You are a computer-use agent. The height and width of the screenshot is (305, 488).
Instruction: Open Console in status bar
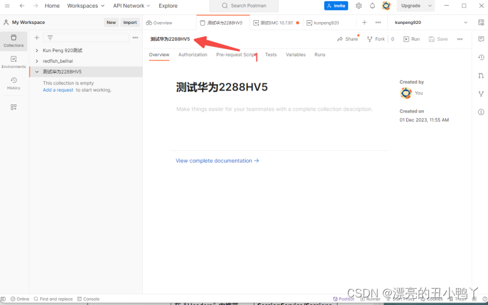point(88,299)
